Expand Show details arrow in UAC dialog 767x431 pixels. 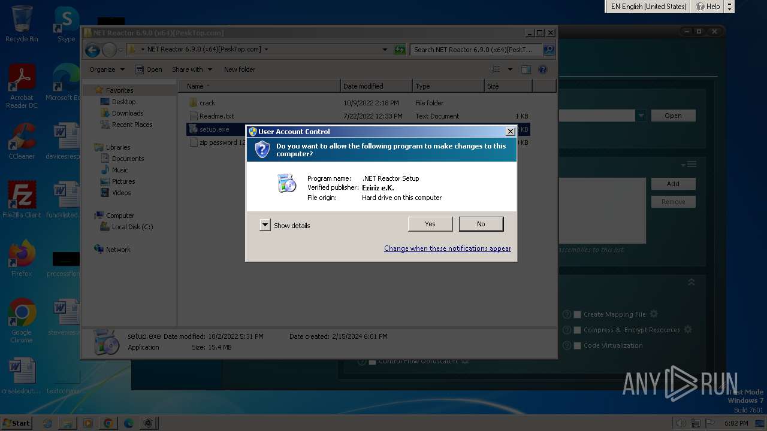pyautogui.click(x=265, y=225)
